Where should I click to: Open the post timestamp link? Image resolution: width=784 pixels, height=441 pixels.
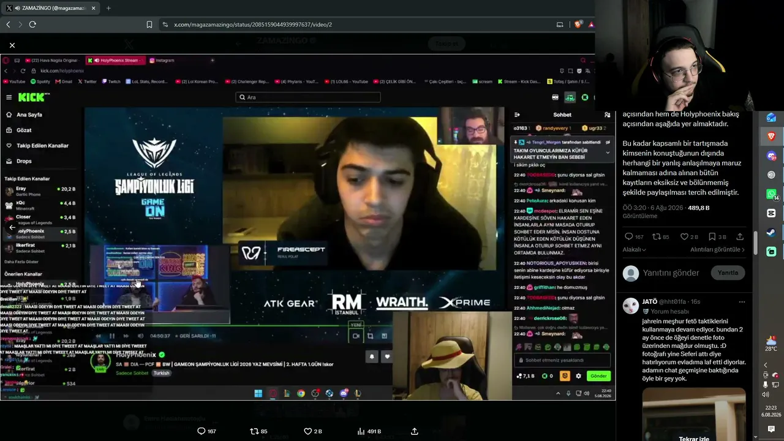[653, 208]
